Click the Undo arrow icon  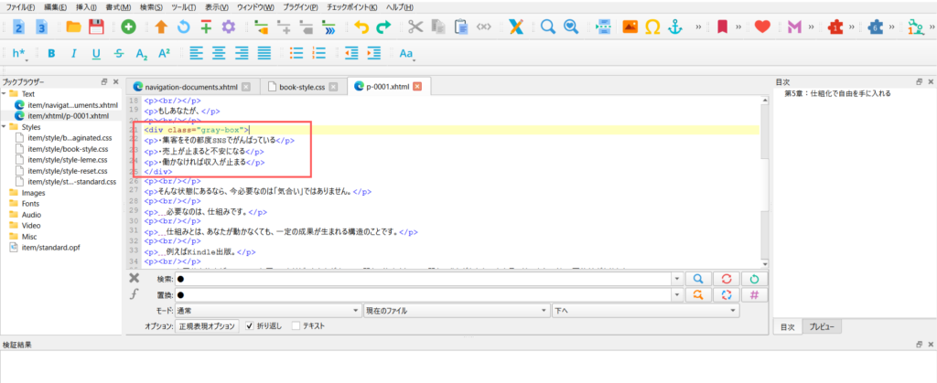[x=361, y=27]
